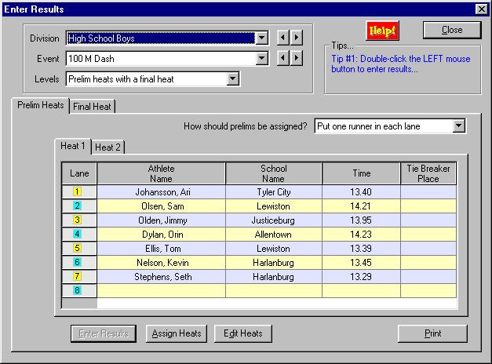This screenshot has width=492, height=364.
Task: Click the 14.21 time cell
Action: [361, 206]
